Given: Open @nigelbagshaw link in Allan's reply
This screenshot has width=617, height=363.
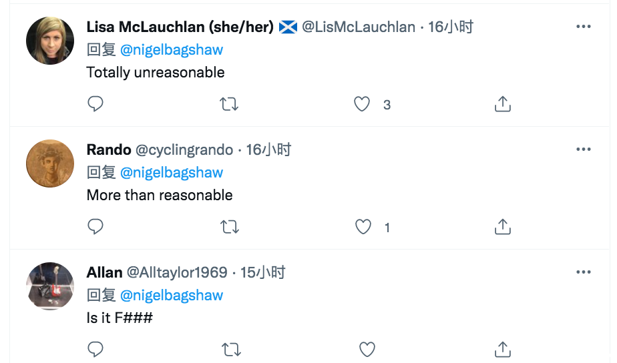Looking at the screenshot, I should [x=172, y=295].
